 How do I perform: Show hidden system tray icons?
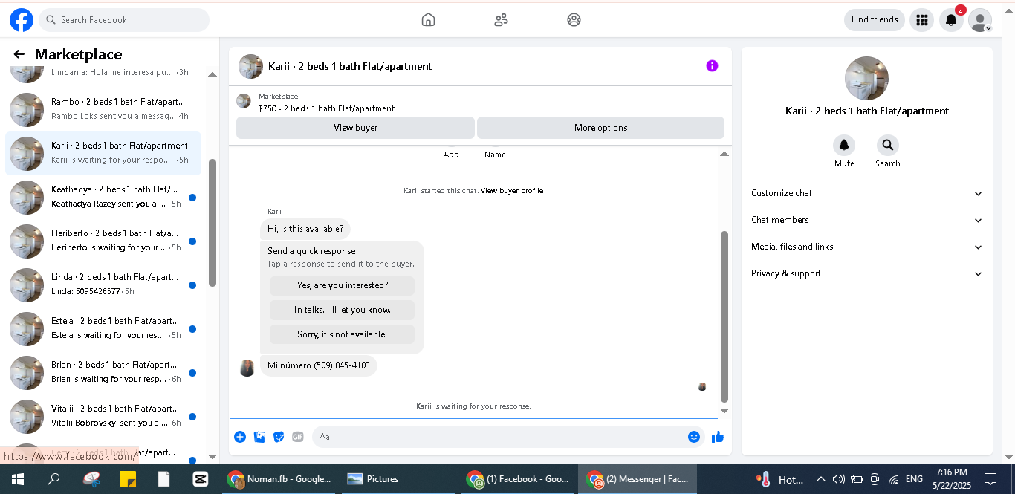(821, 479)
